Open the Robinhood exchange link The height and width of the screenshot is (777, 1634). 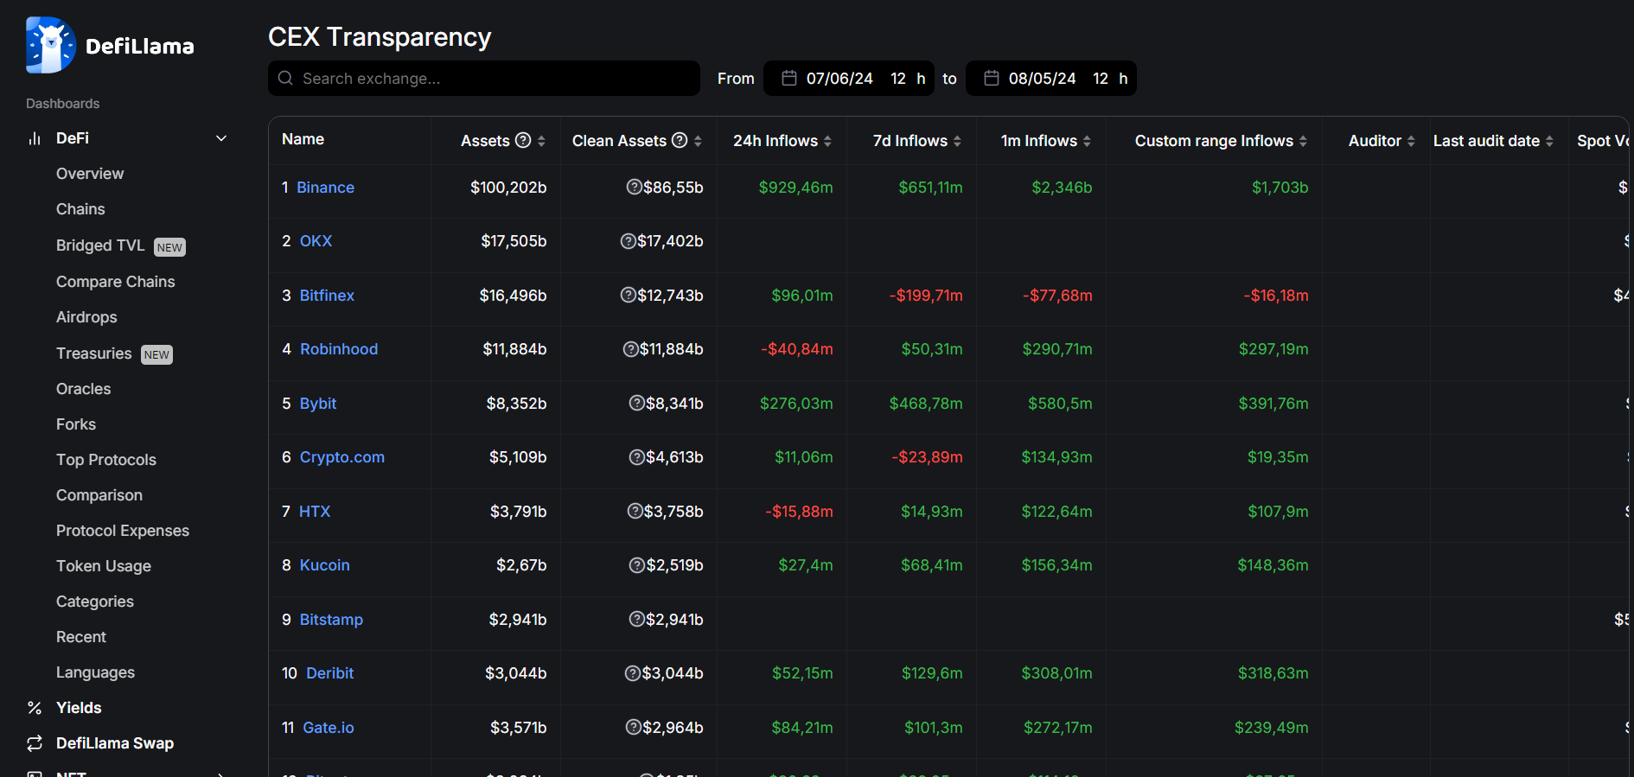pos(339,349)
